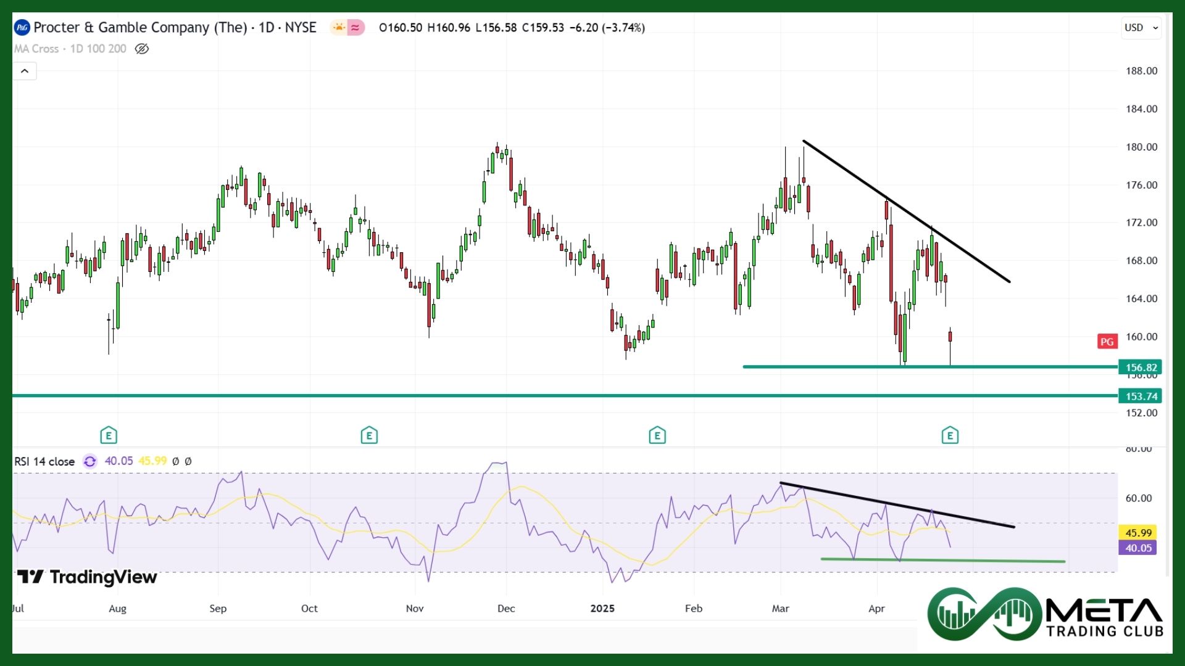The image size is (1185, 666).
Task: Click the RSI 14 close legend label
Action: click(44, 461)
